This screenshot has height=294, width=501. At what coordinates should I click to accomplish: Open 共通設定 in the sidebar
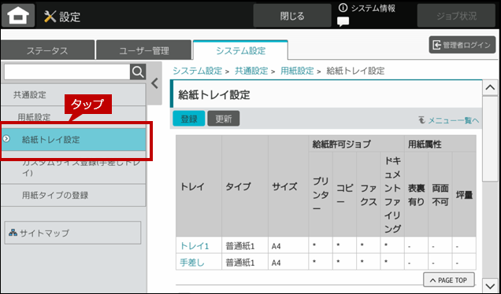73,95
